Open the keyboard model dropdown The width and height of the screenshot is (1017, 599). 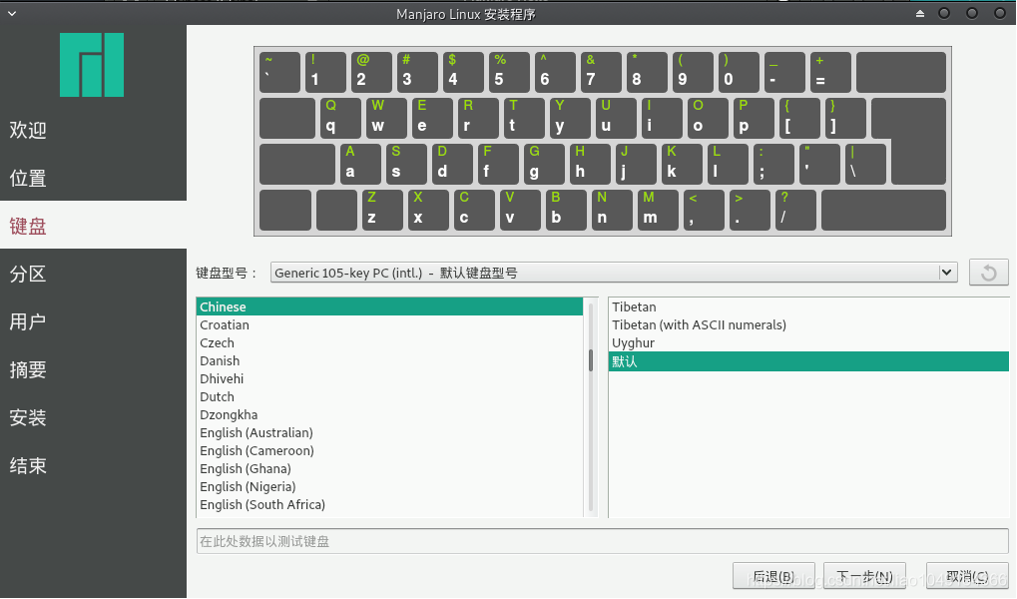coord(614,273)
